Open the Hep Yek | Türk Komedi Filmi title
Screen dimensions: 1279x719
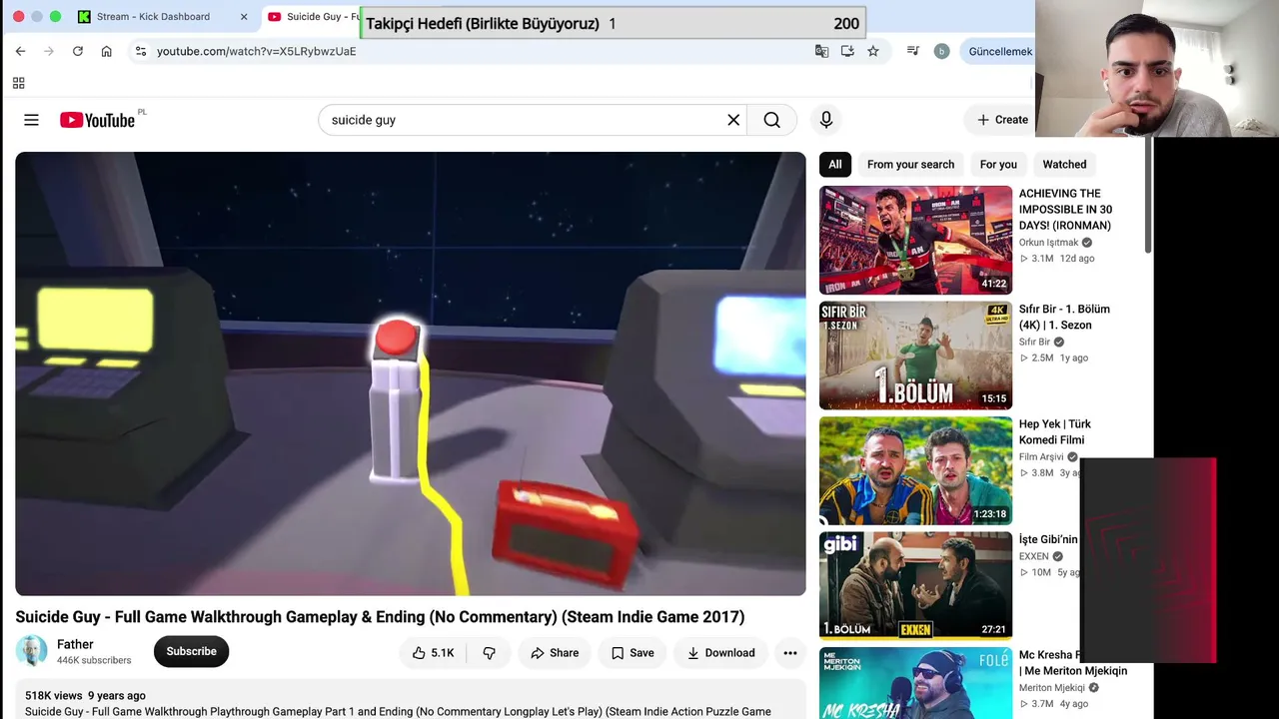[x=1055, y=431]
